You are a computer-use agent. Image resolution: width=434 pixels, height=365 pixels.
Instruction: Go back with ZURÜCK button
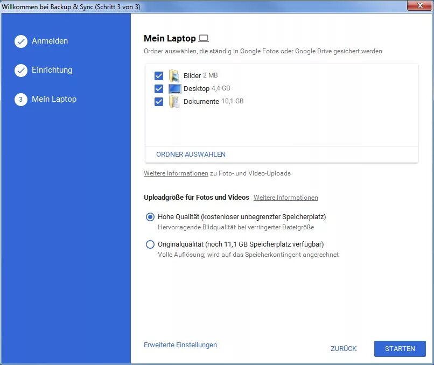[344, 349]
